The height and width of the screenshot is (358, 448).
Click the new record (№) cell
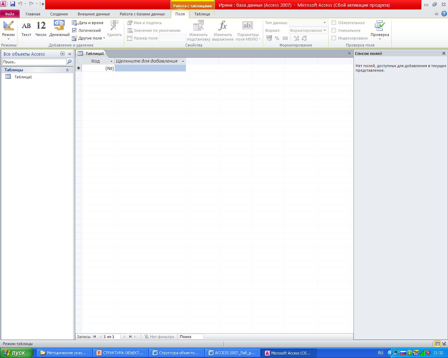coord(98,69)
